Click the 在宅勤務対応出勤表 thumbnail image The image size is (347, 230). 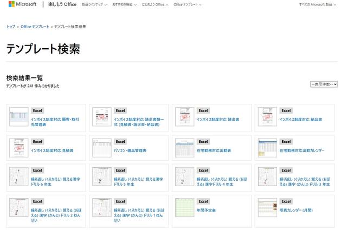click(x=184, y=146)
